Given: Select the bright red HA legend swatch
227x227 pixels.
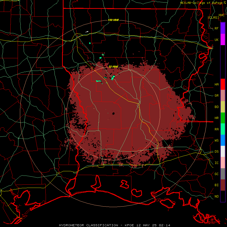Looking at the screenshot, I should (223, 84).
